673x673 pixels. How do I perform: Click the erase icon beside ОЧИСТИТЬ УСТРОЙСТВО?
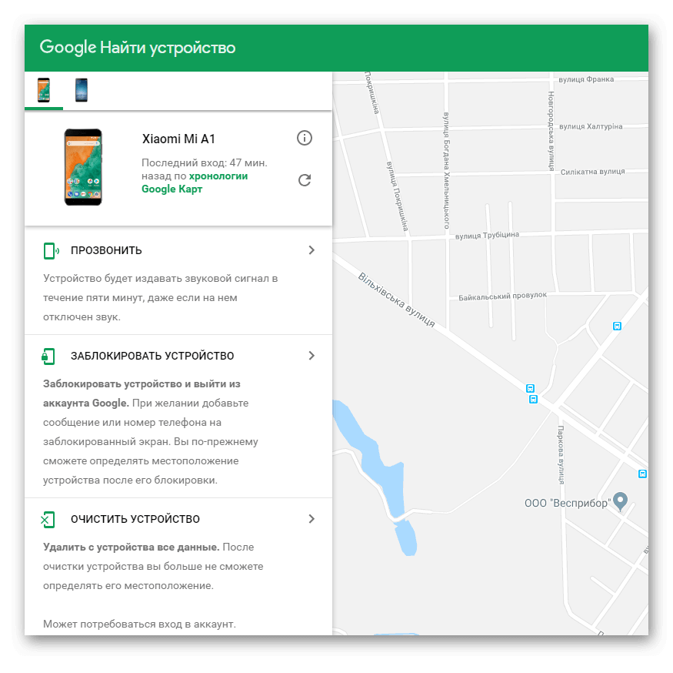tap(48, 520)
